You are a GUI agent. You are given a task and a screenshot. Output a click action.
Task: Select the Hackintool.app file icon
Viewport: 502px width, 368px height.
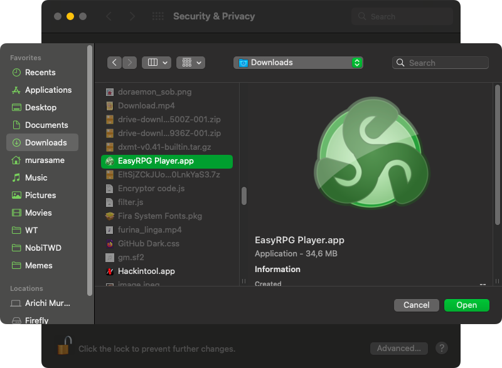coord(110,271)
